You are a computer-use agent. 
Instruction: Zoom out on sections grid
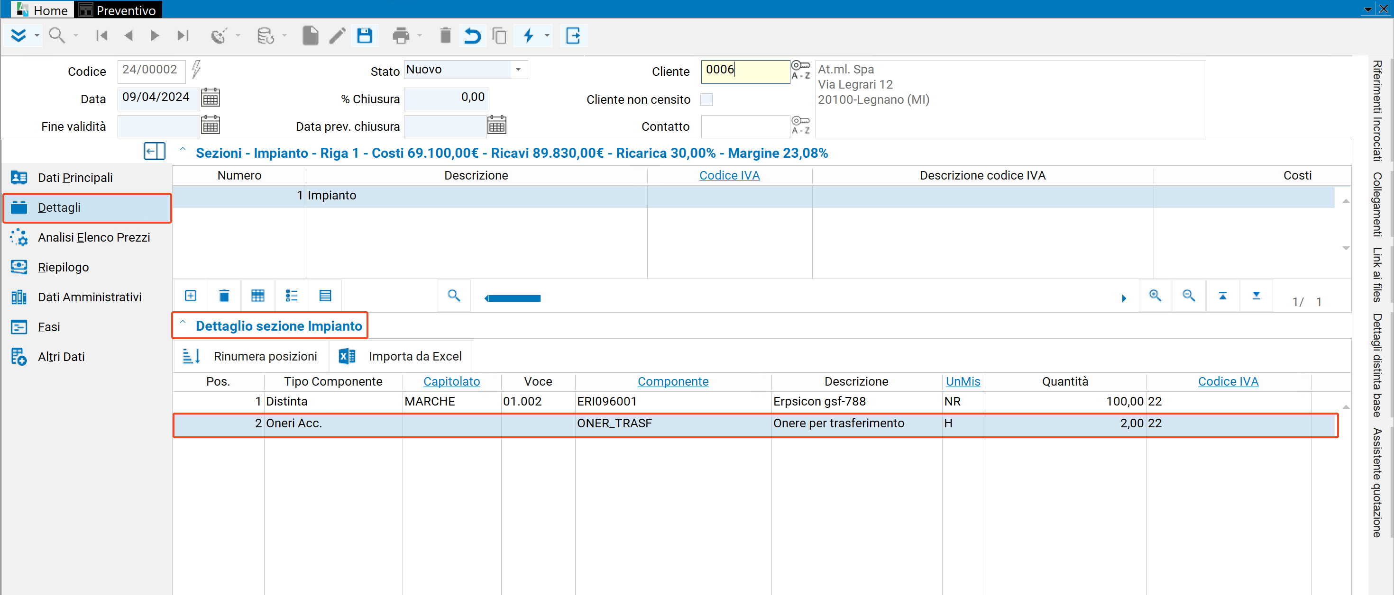pos(1188,295)
